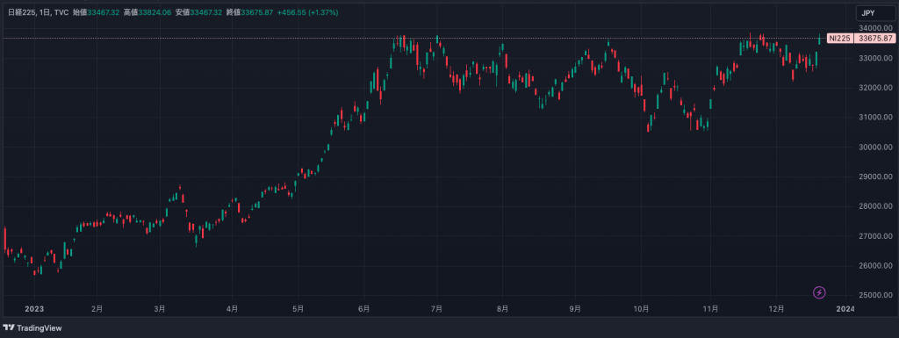
Task: Select the NI225 price label
Action: [840, 39]
